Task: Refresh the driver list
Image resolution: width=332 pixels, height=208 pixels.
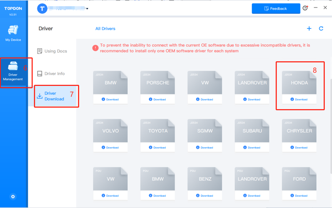Action: tap(321, 28)
